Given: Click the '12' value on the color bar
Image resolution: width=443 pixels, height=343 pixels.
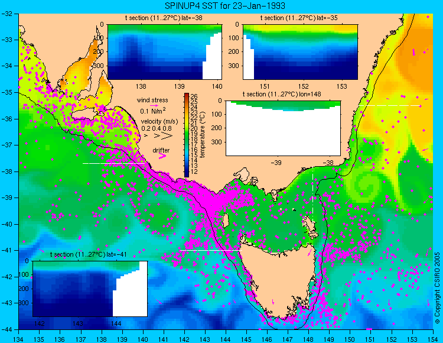Looking at the screenshot, I should [x=194, y=171].
